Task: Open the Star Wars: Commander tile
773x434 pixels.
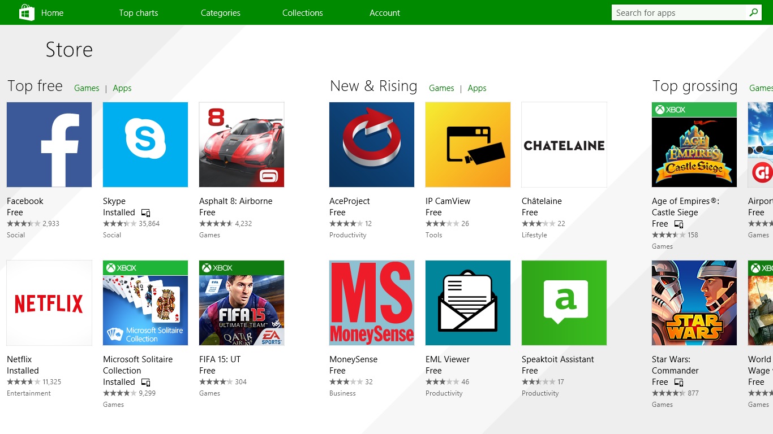Action: pyautogui.click(x=694, y=303)
